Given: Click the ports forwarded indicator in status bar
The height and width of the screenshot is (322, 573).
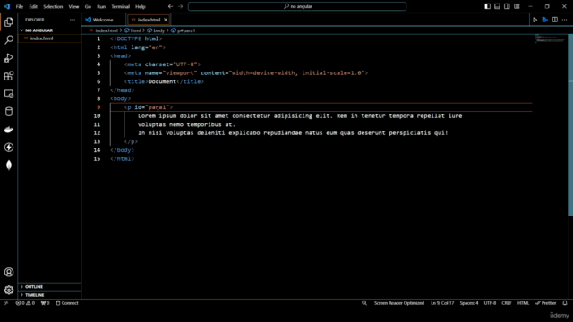Looking at the screenshot, I should pyautogui.click(x=45, y=303).
